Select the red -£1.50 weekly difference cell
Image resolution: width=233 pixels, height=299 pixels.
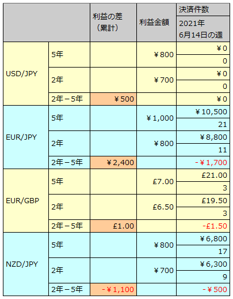(203, 226)
